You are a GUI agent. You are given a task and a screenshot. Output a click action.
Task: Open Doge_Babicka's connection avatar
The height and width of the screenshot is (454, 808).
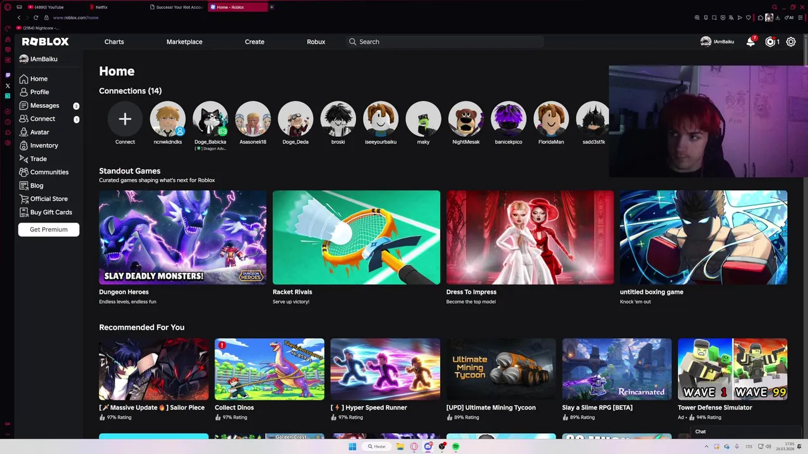pos(210,119)
